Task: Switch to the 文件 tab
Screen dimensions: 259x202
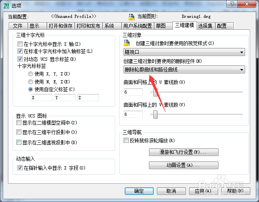Action: [x=18, y=26]
